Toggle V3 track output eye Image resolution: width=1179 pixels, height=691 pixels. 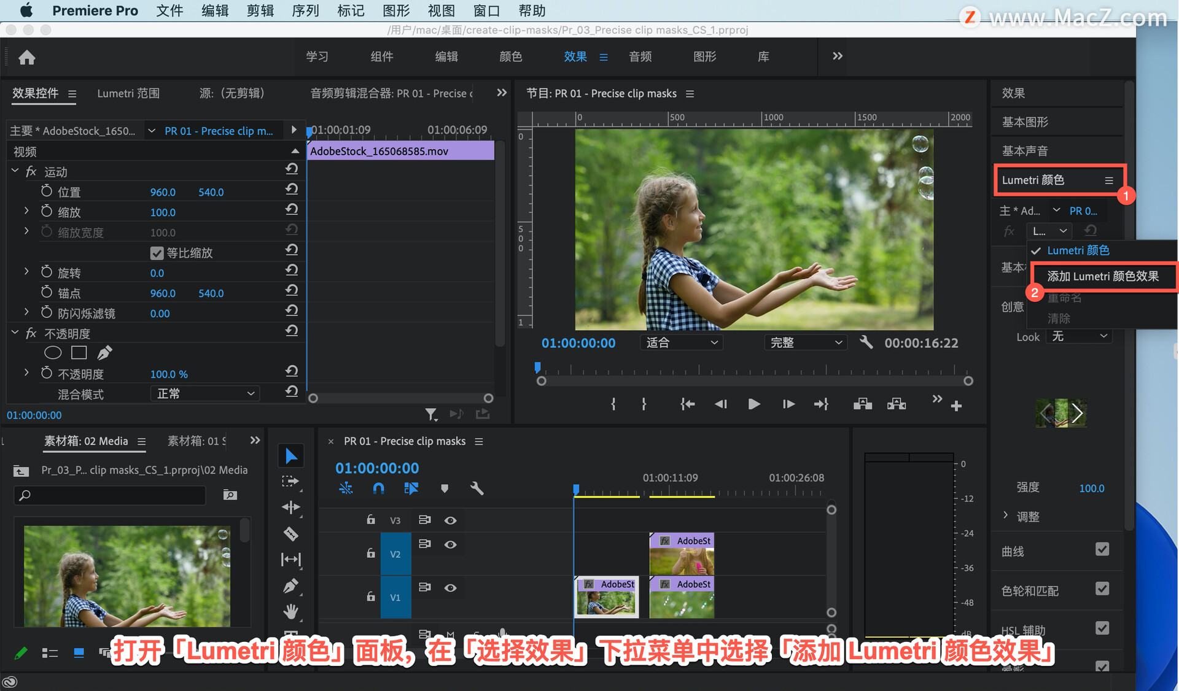tap(450, 520)
